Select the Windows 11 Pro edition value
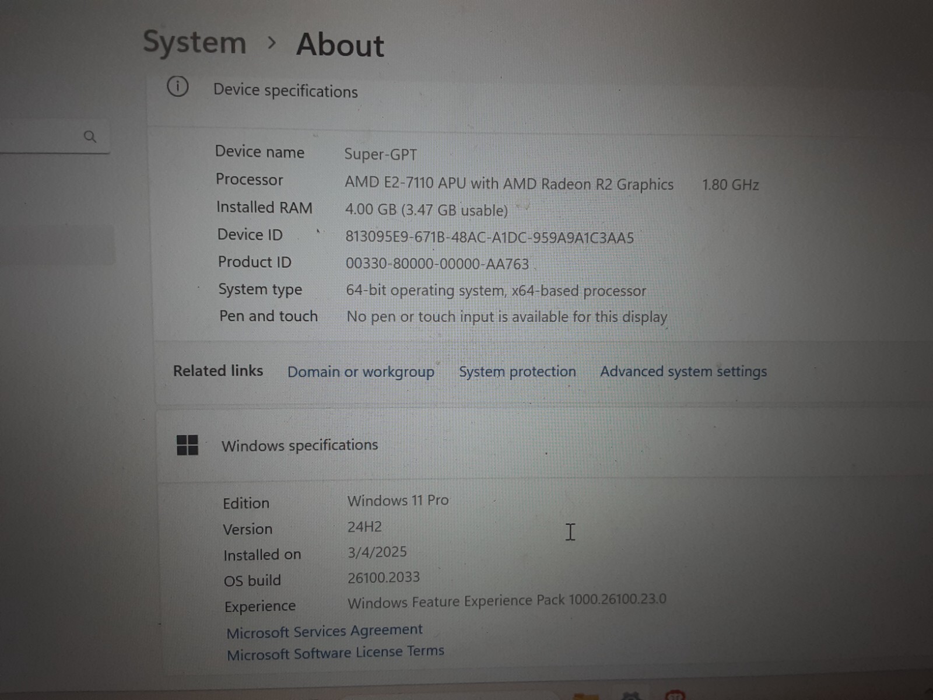The width and height of the screenshot is (933, 700). [x=398, y=501]
